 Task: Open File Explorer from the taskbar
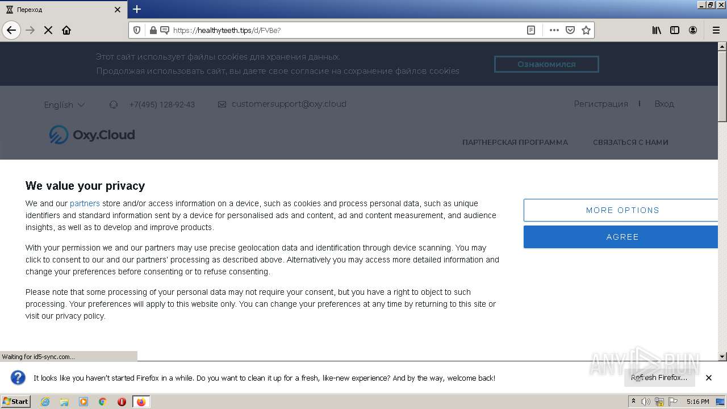(x=64, y=402)
